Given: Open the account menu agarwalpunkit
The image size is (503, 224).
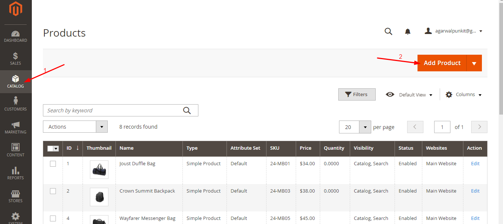Looking at the screenshot, I should coord(453,31).
